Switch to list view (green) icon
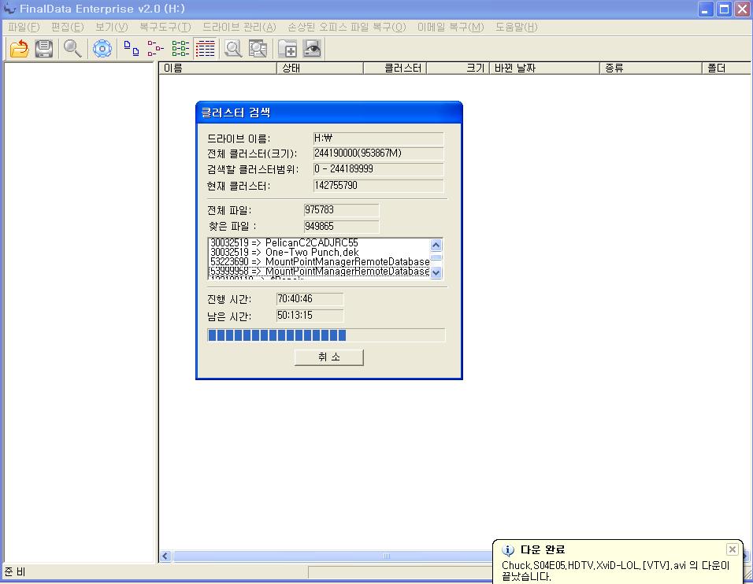 pyautogui.click(x=180, y=49)
